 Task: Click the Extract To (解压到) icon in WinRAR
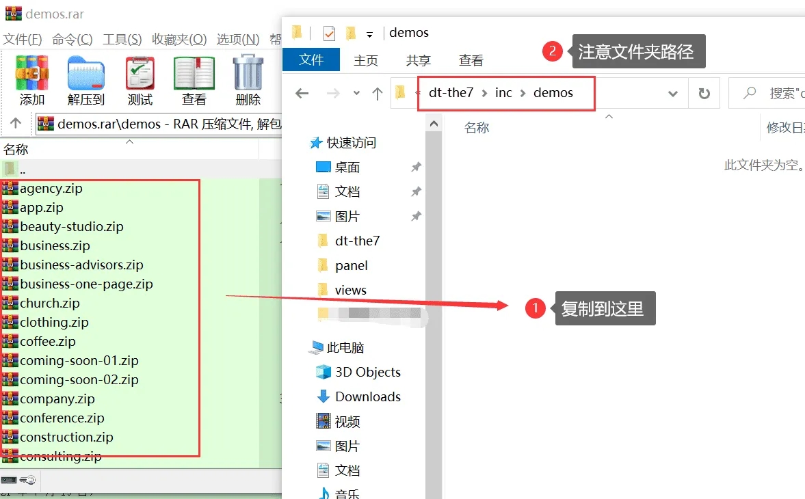point(85,80)
